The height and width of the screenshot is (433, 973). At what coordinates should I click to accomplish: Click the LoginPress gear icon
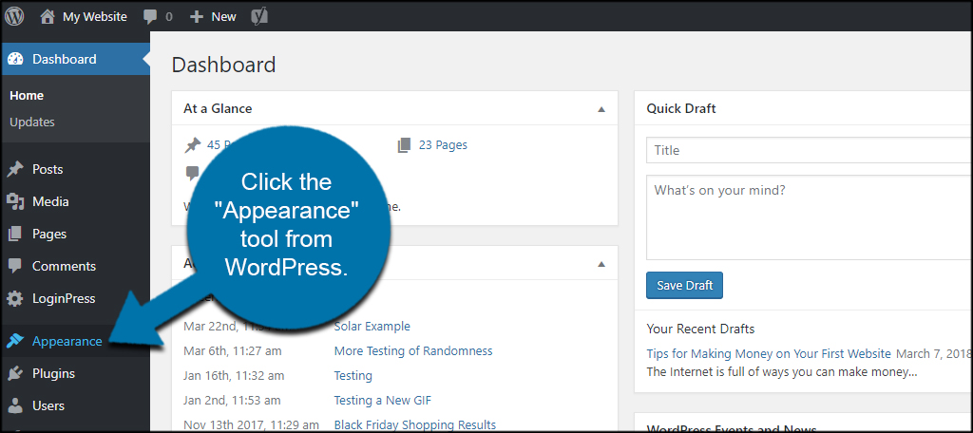(x=15, y=298)
